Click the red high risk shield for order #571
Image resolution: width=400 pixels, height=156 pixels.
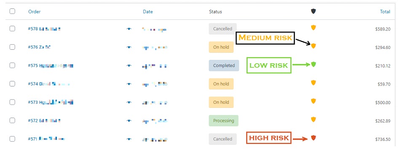(314, 138)
